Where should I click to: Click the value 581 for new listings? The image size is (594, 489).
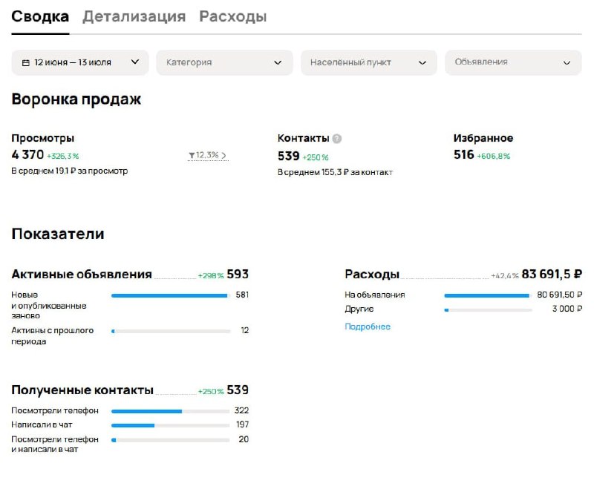point(242,295)
